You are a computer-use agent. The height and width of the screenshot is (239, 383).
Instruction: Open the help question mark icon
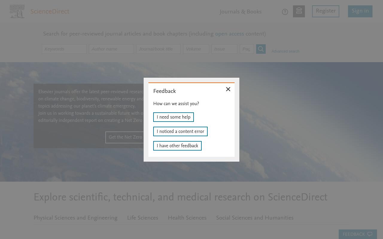(x=285, y=12)
